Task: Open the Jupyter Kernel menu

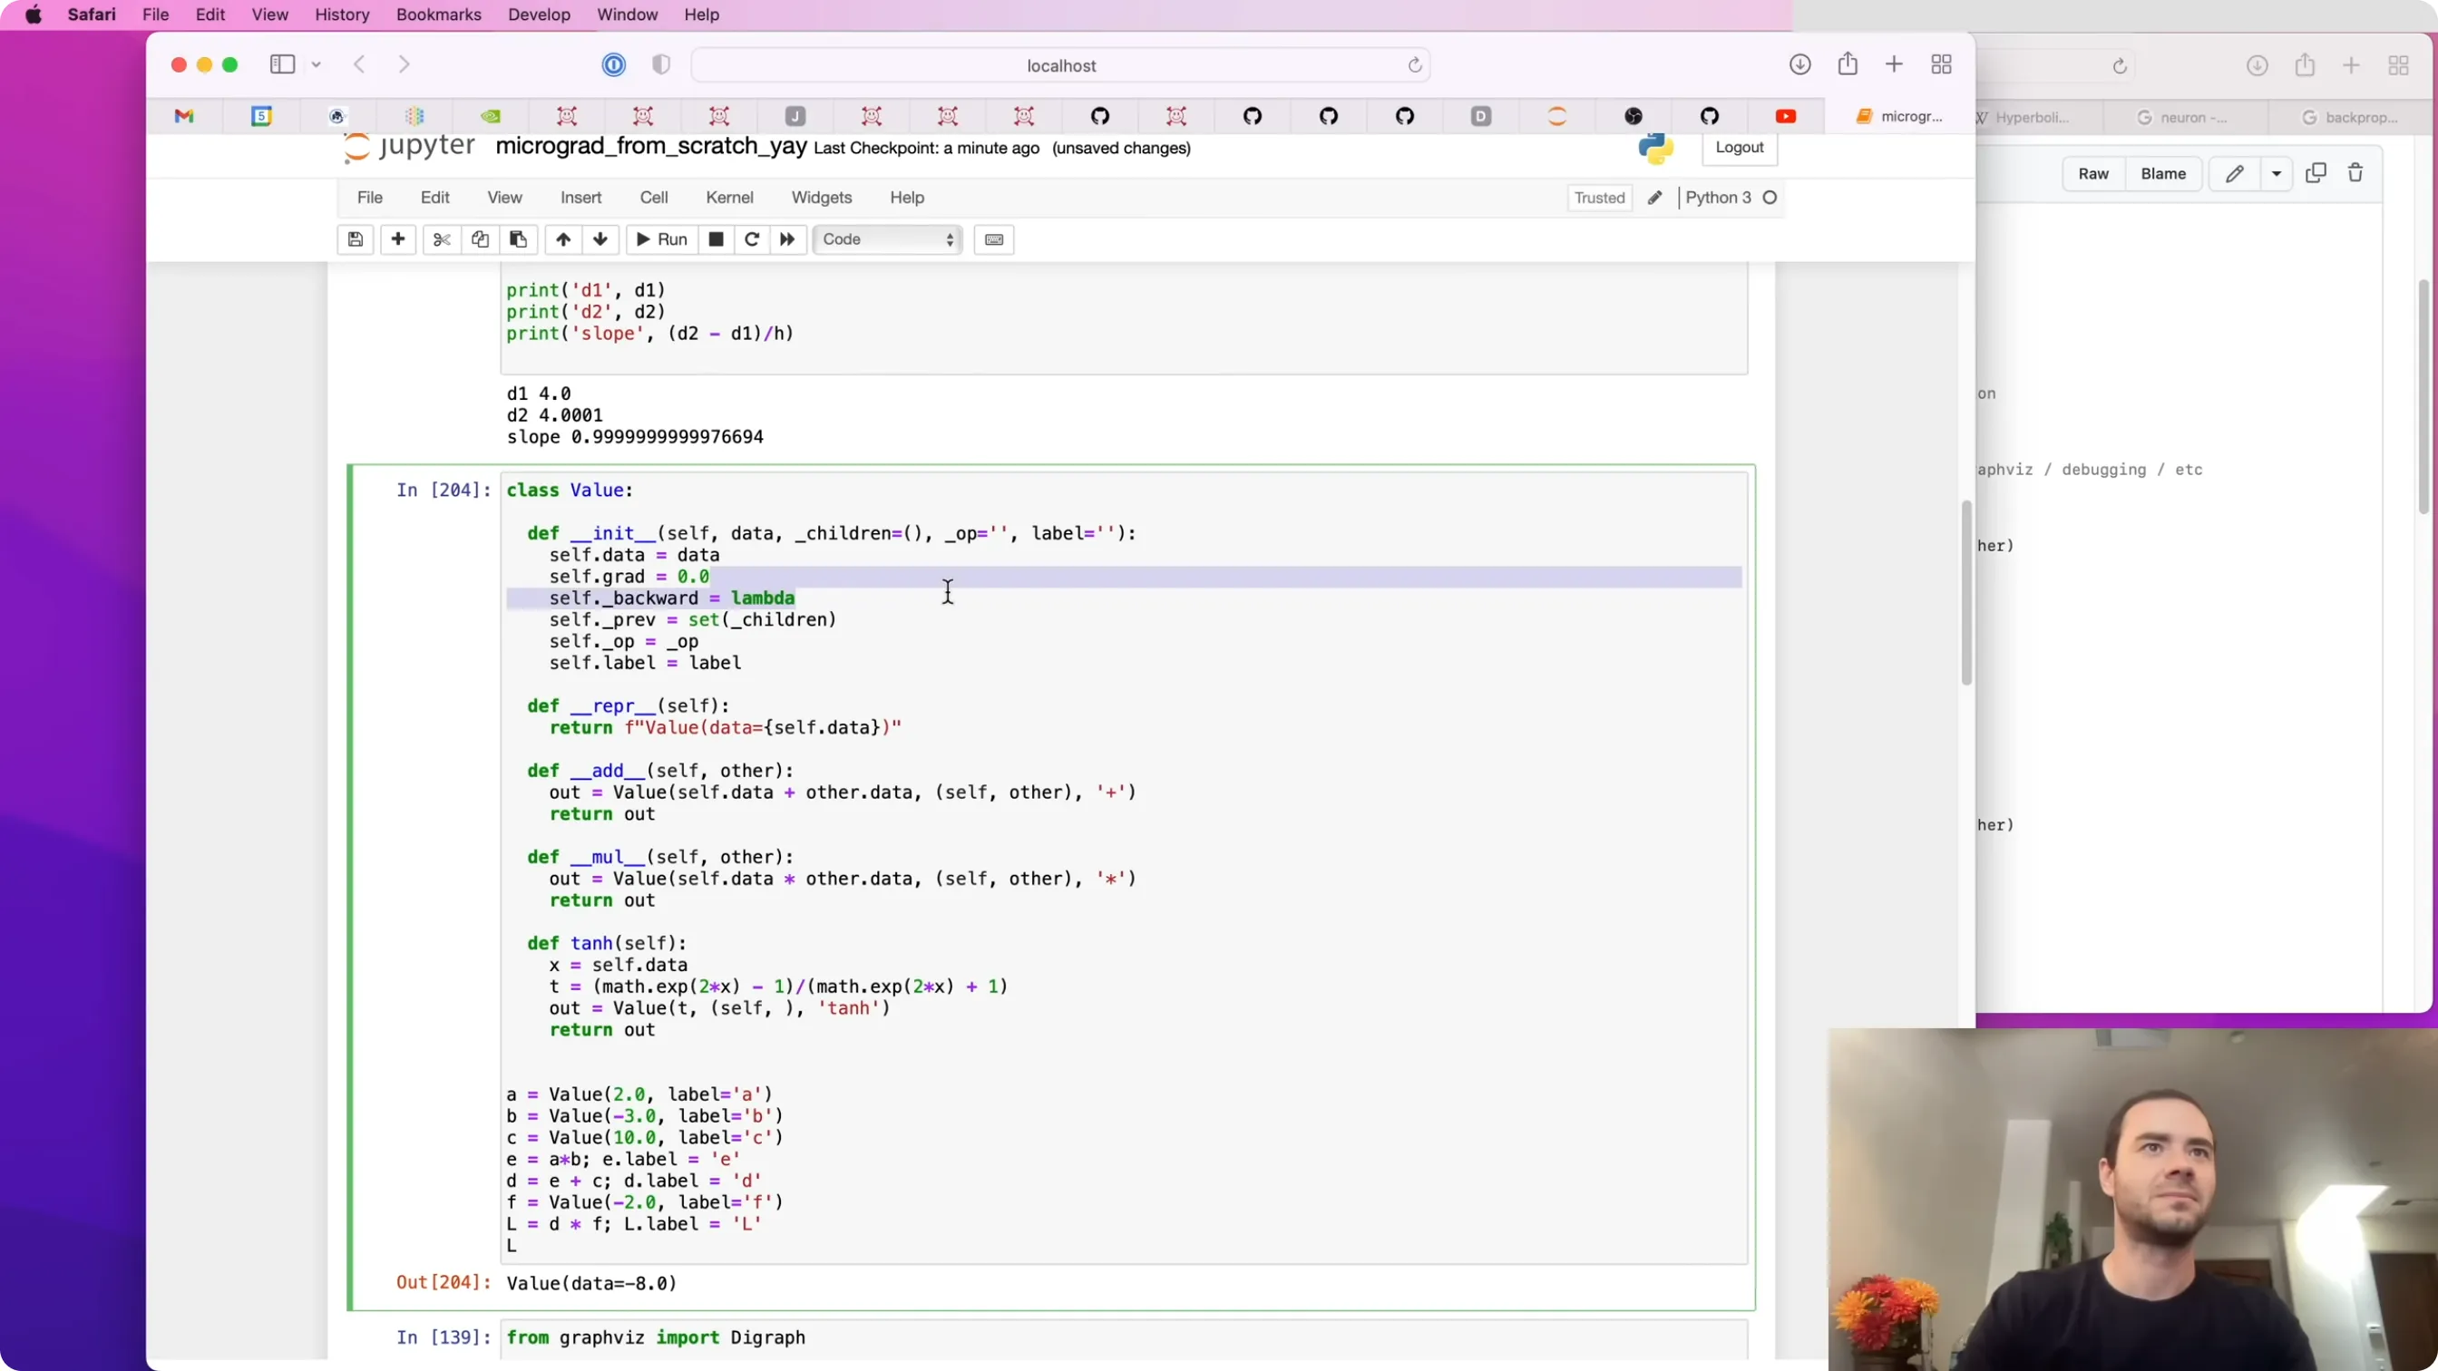Action: [730, 198]
